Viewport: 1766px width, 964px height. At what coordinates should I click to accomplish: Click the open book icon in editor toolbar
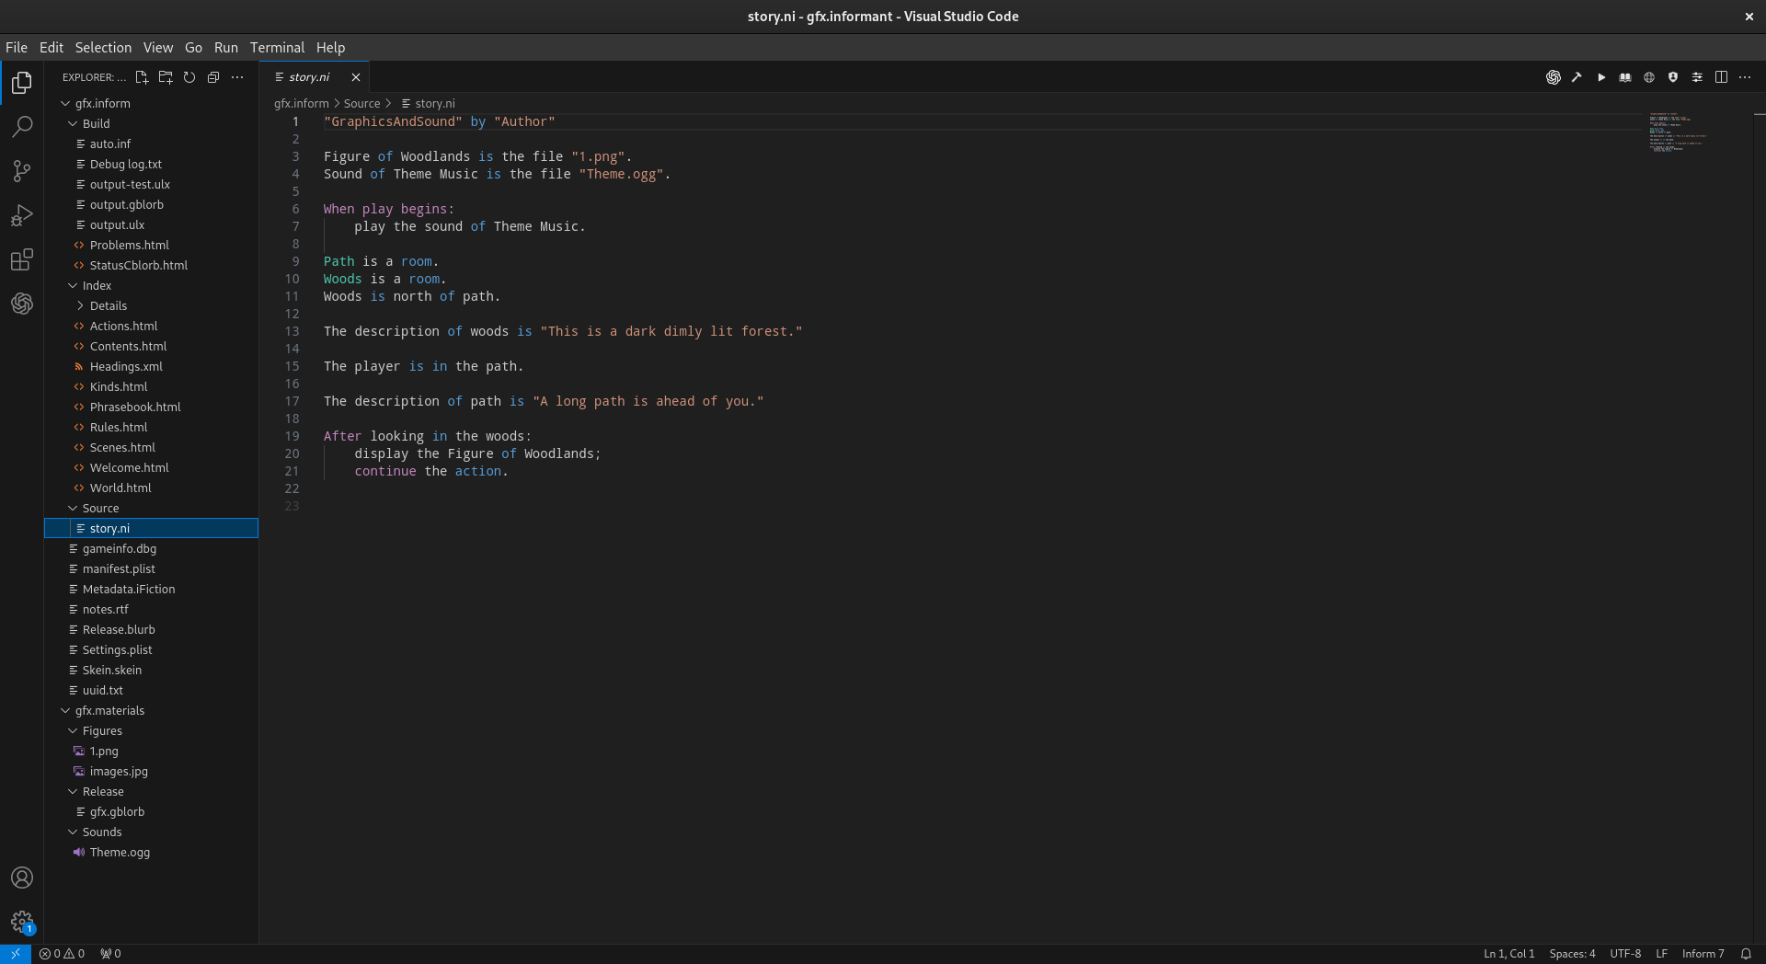1625,77
